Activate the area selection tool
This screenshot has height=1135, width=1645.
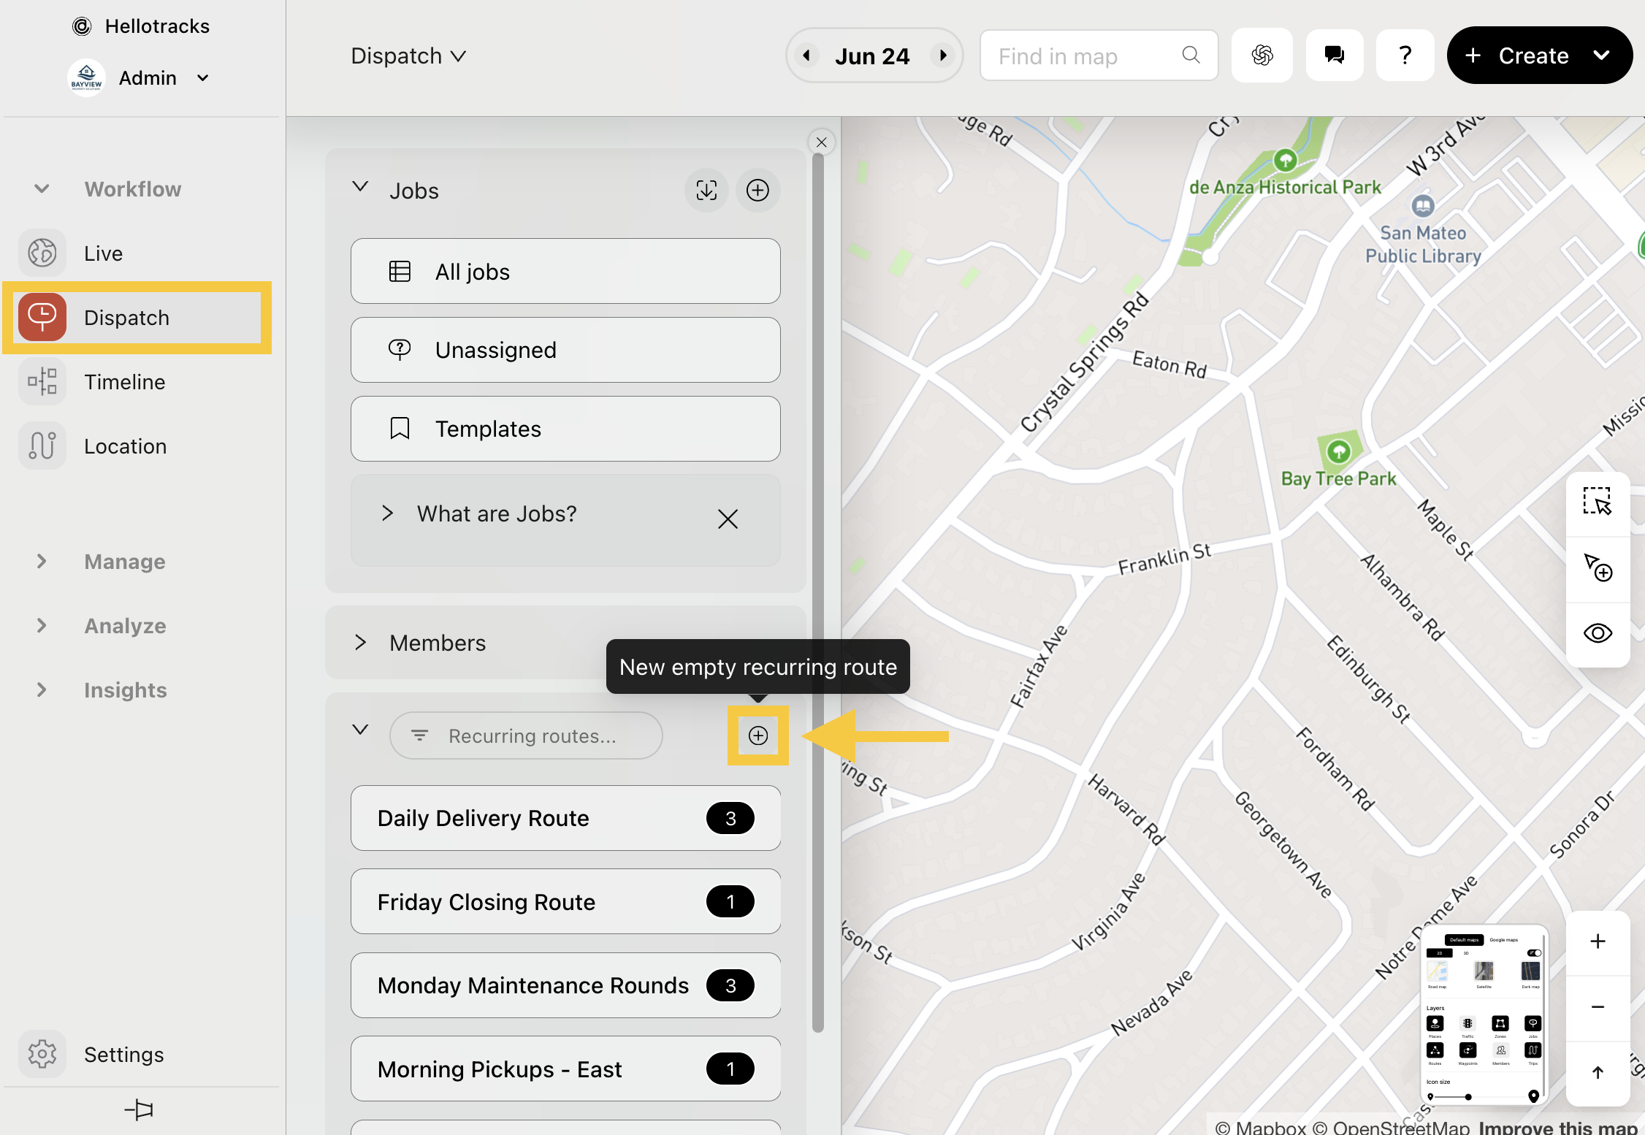pos(1598,502)
